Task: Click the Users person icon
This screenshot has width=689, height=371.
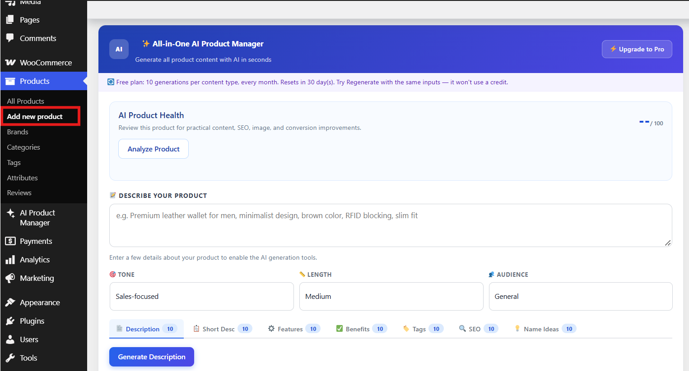Action: pyautogui.click(x=10, y=339)
